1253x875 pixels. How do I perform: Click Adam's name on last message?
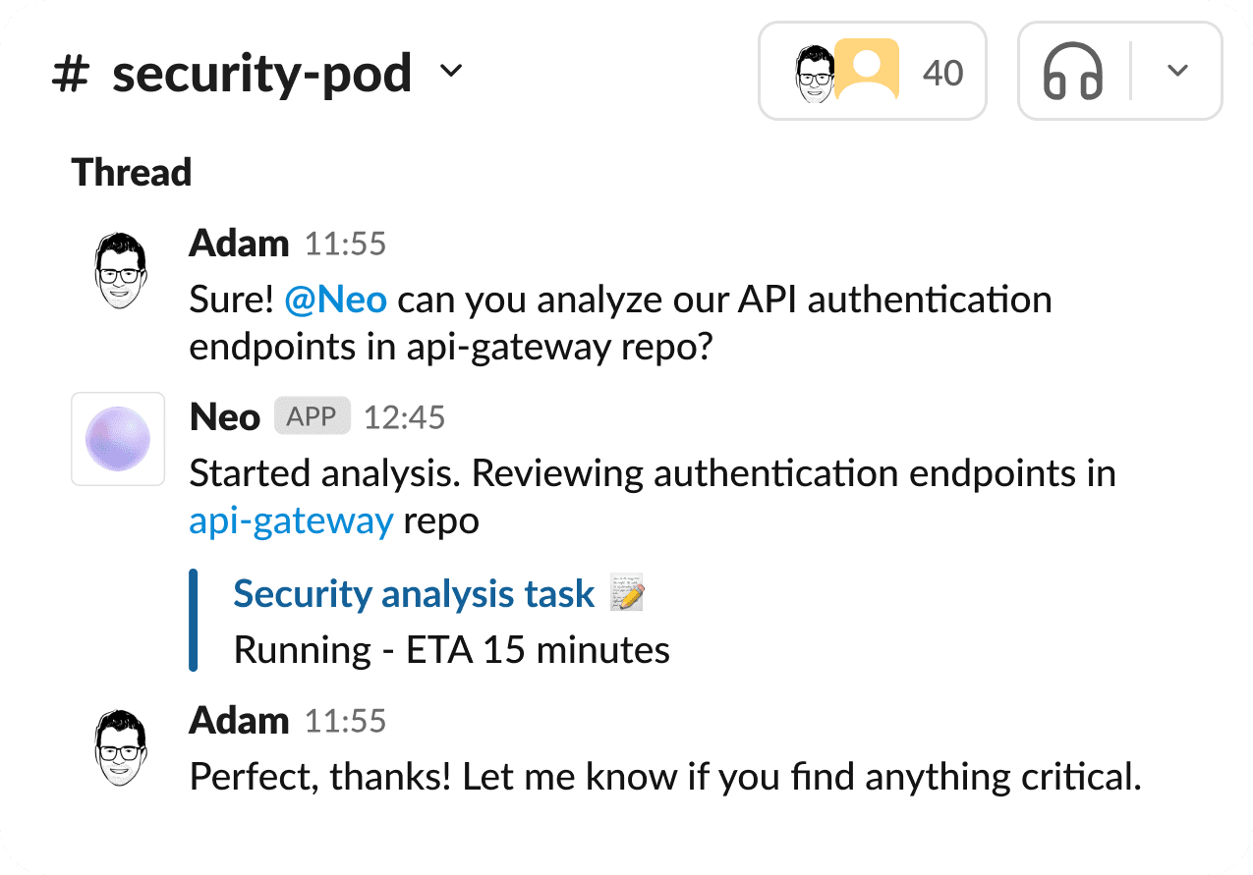(238, 721)
